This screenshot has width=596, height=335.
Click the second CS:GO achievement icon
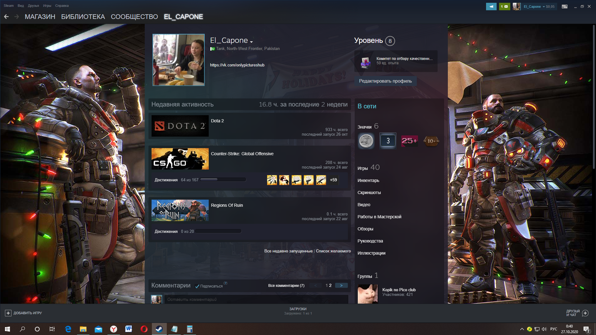(284, 180)
